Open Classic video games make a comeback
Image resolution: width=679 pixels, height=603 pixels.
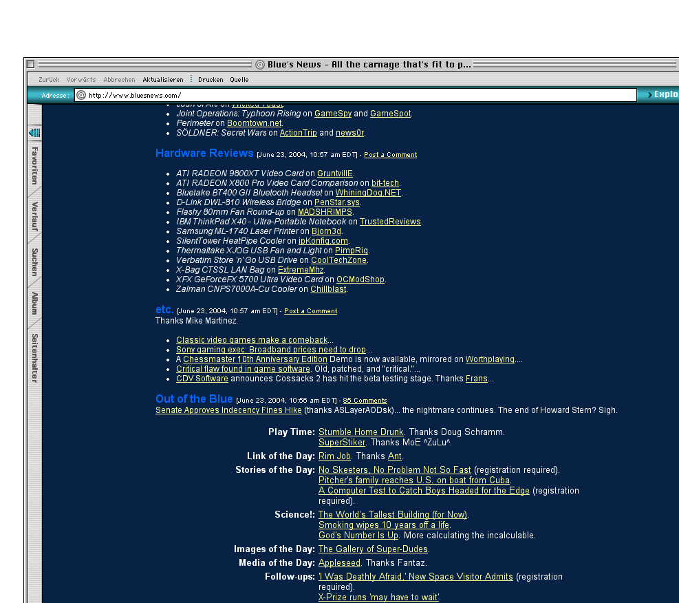252,340
